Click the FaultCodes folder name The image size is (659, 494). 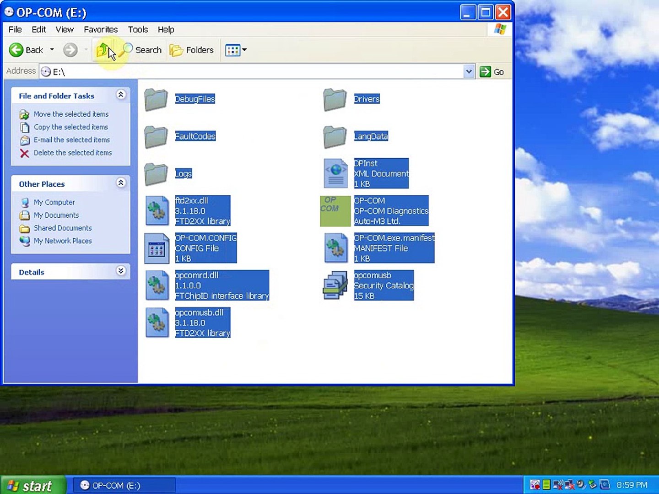(x=195, y=136)
